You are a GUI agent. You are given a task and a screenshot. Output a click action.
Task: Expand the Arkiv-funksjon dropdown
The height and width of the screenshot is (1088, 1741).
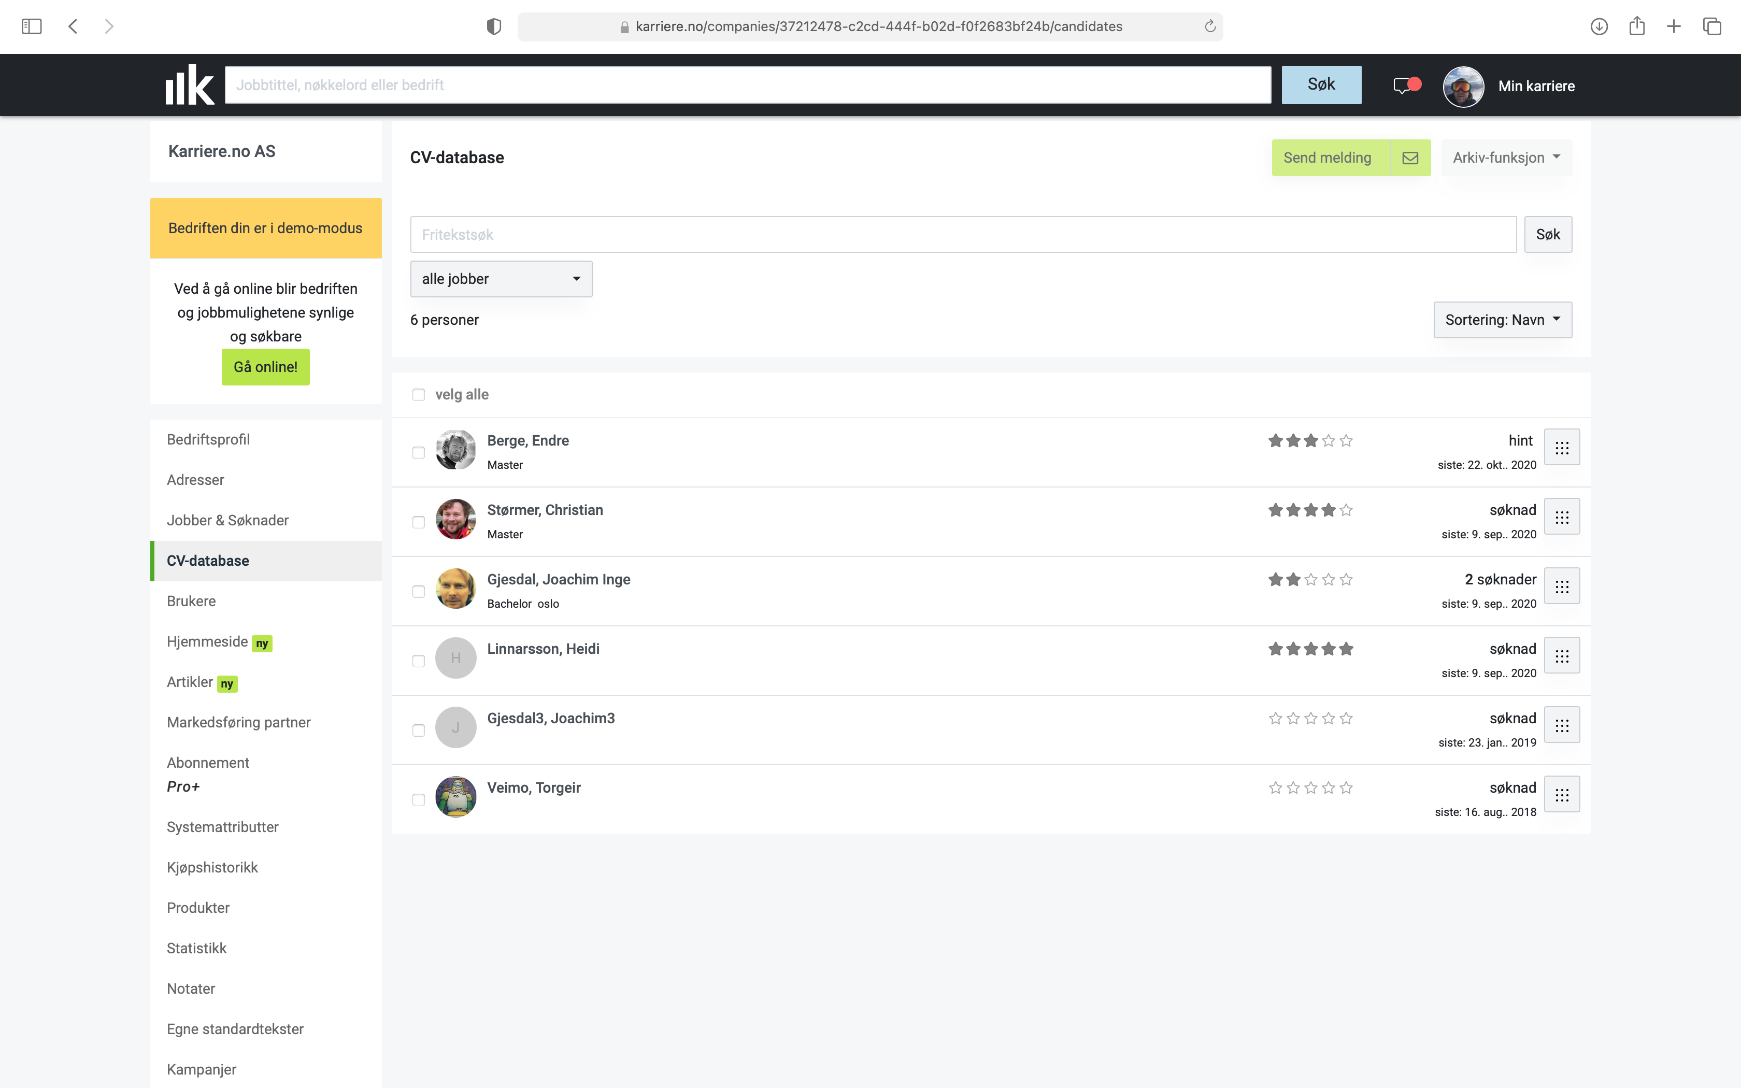[1506, 158]
